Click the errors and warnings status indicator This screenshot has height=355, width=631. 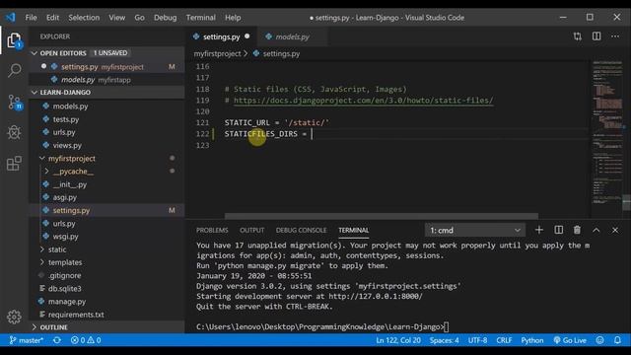[x=86, y=340]
